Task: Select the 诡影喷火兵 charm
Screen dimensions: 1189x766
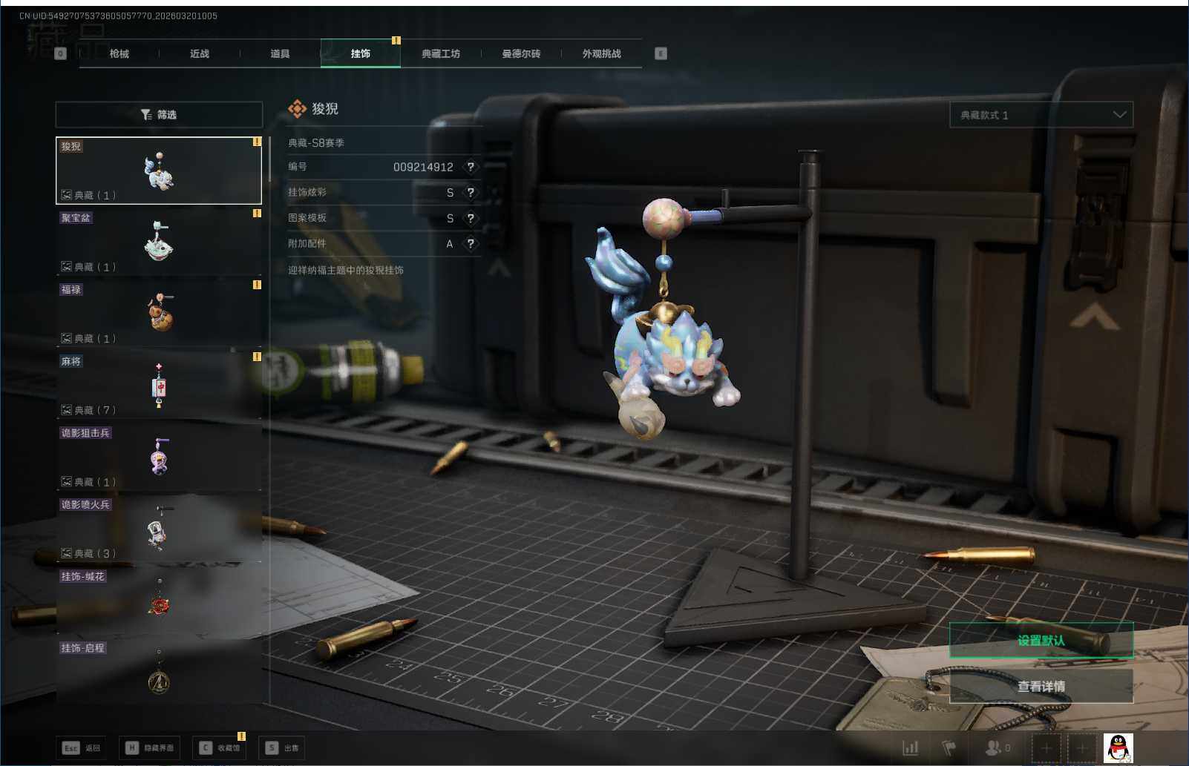Action: click(159, 529)
